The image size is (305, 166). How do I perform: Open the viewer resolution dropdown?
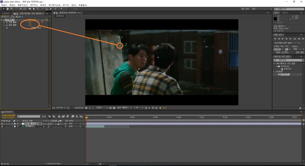click(x=102, y=108)
